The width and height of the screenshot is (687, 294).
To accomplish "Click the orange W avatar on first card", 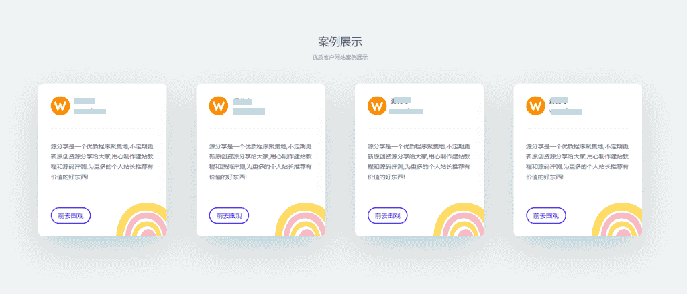I will (60, 106).
